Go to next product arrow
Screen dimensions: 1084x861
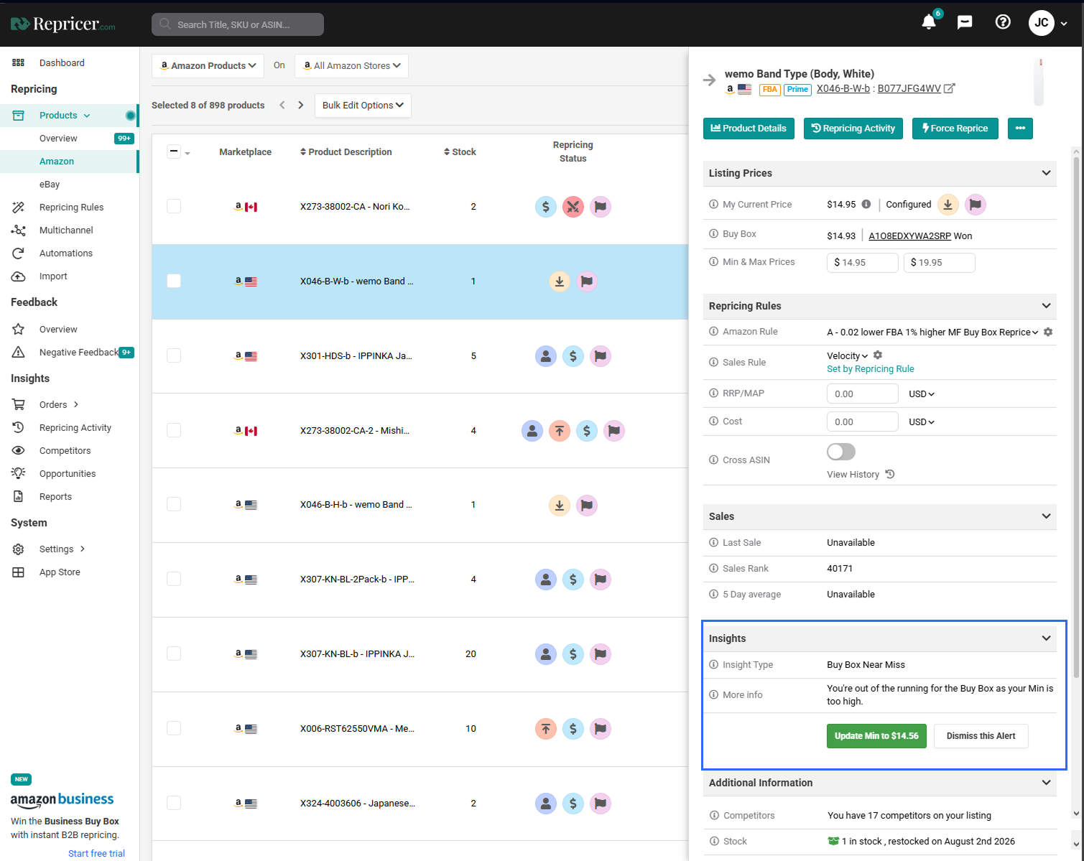[x=301, y=105]
